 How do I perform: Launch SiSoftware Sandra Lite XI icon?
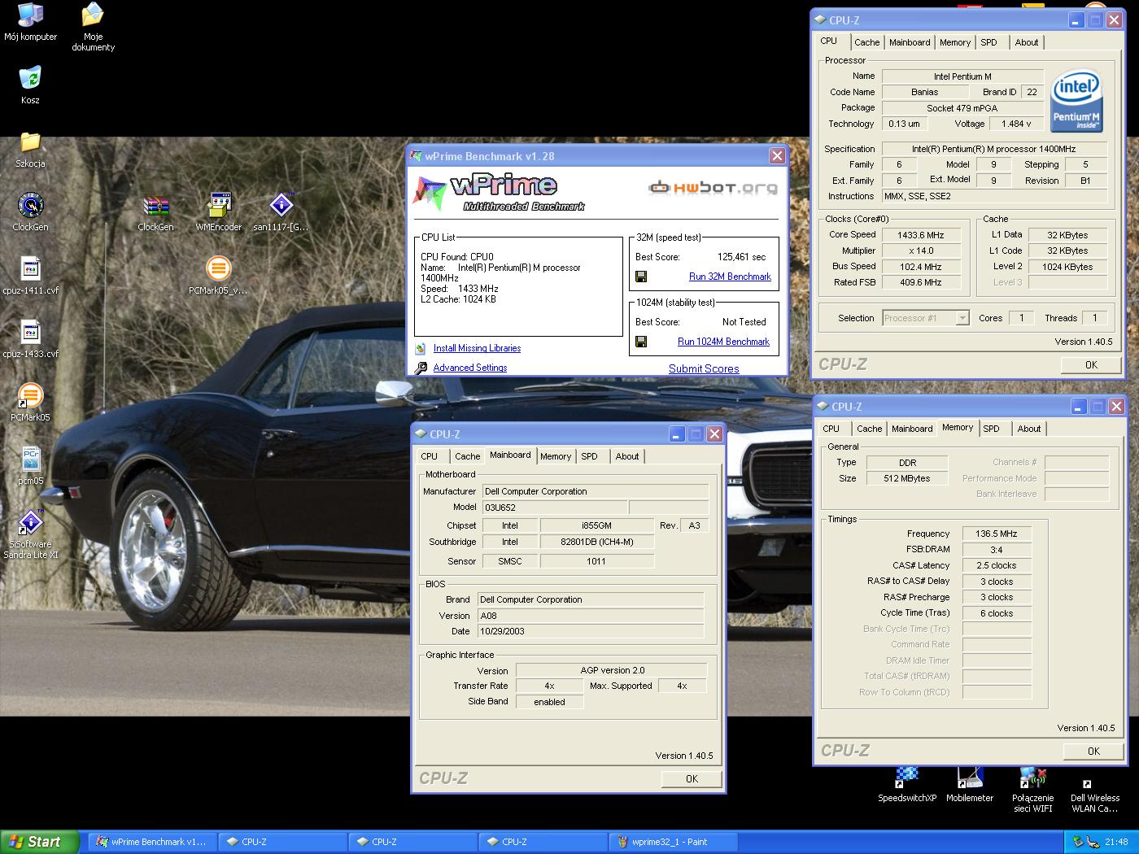pos(30,522)
